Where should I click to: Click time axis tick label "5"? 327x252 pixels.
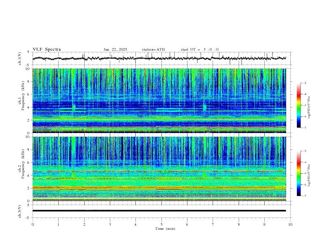pos(161,224)
